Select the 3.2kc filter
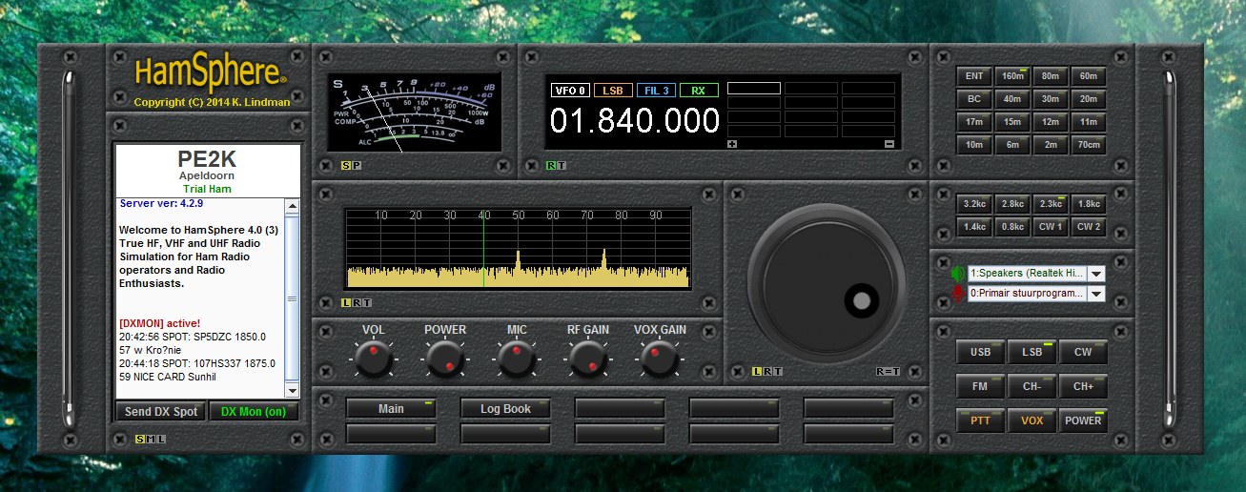 [974, 203]
